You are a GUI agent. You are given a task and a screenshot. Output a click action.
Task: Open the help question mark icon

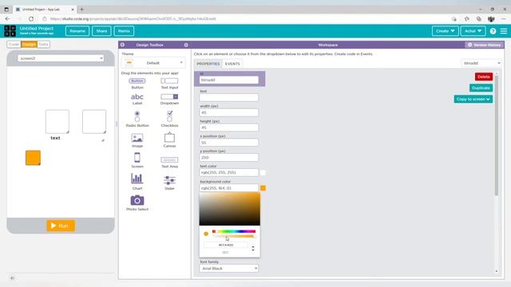(x=493, y=31)
